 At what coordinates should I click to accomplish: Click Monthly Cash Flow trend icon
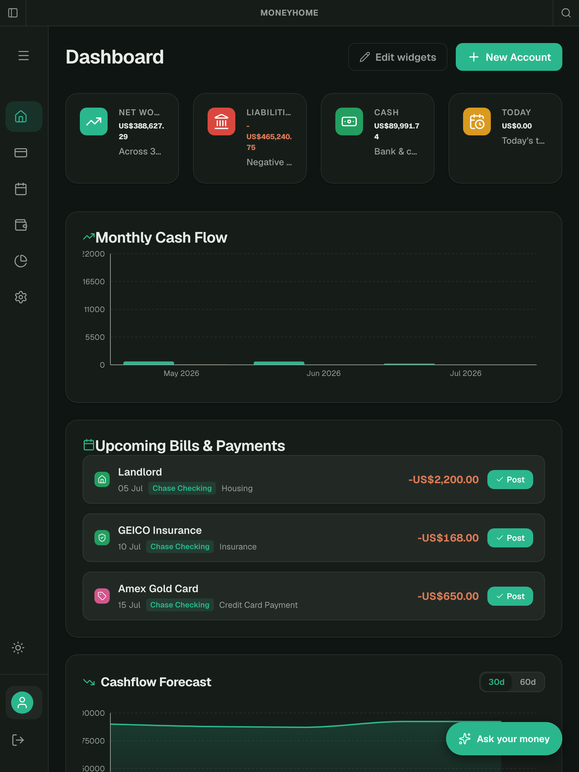click(89, 237)
